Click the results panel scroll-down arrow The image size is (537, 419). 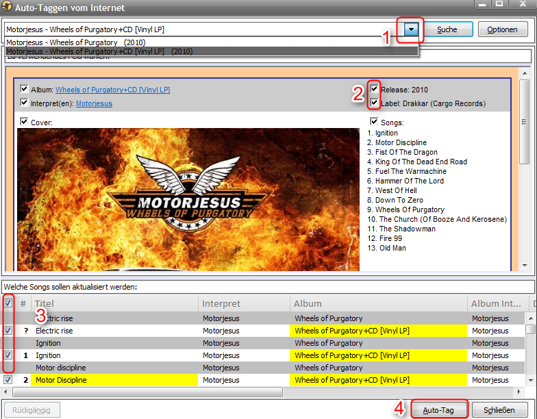tap(525, 266)
